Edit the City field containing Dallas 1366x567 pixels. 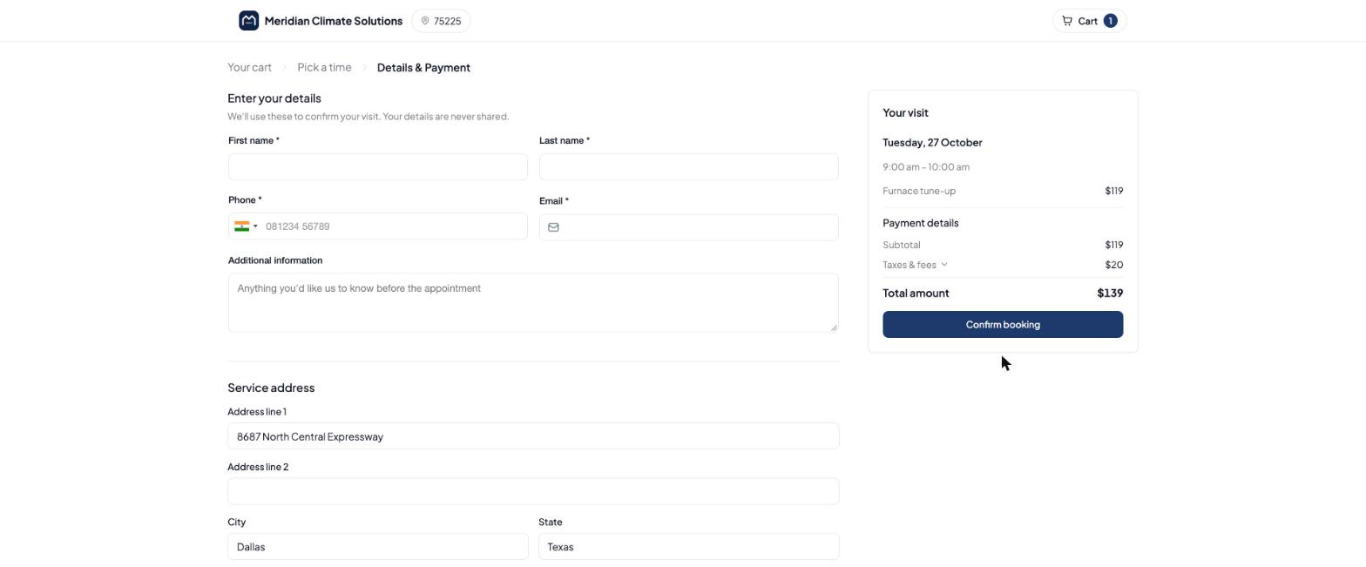pyautogui.click(x=377, y=547)
